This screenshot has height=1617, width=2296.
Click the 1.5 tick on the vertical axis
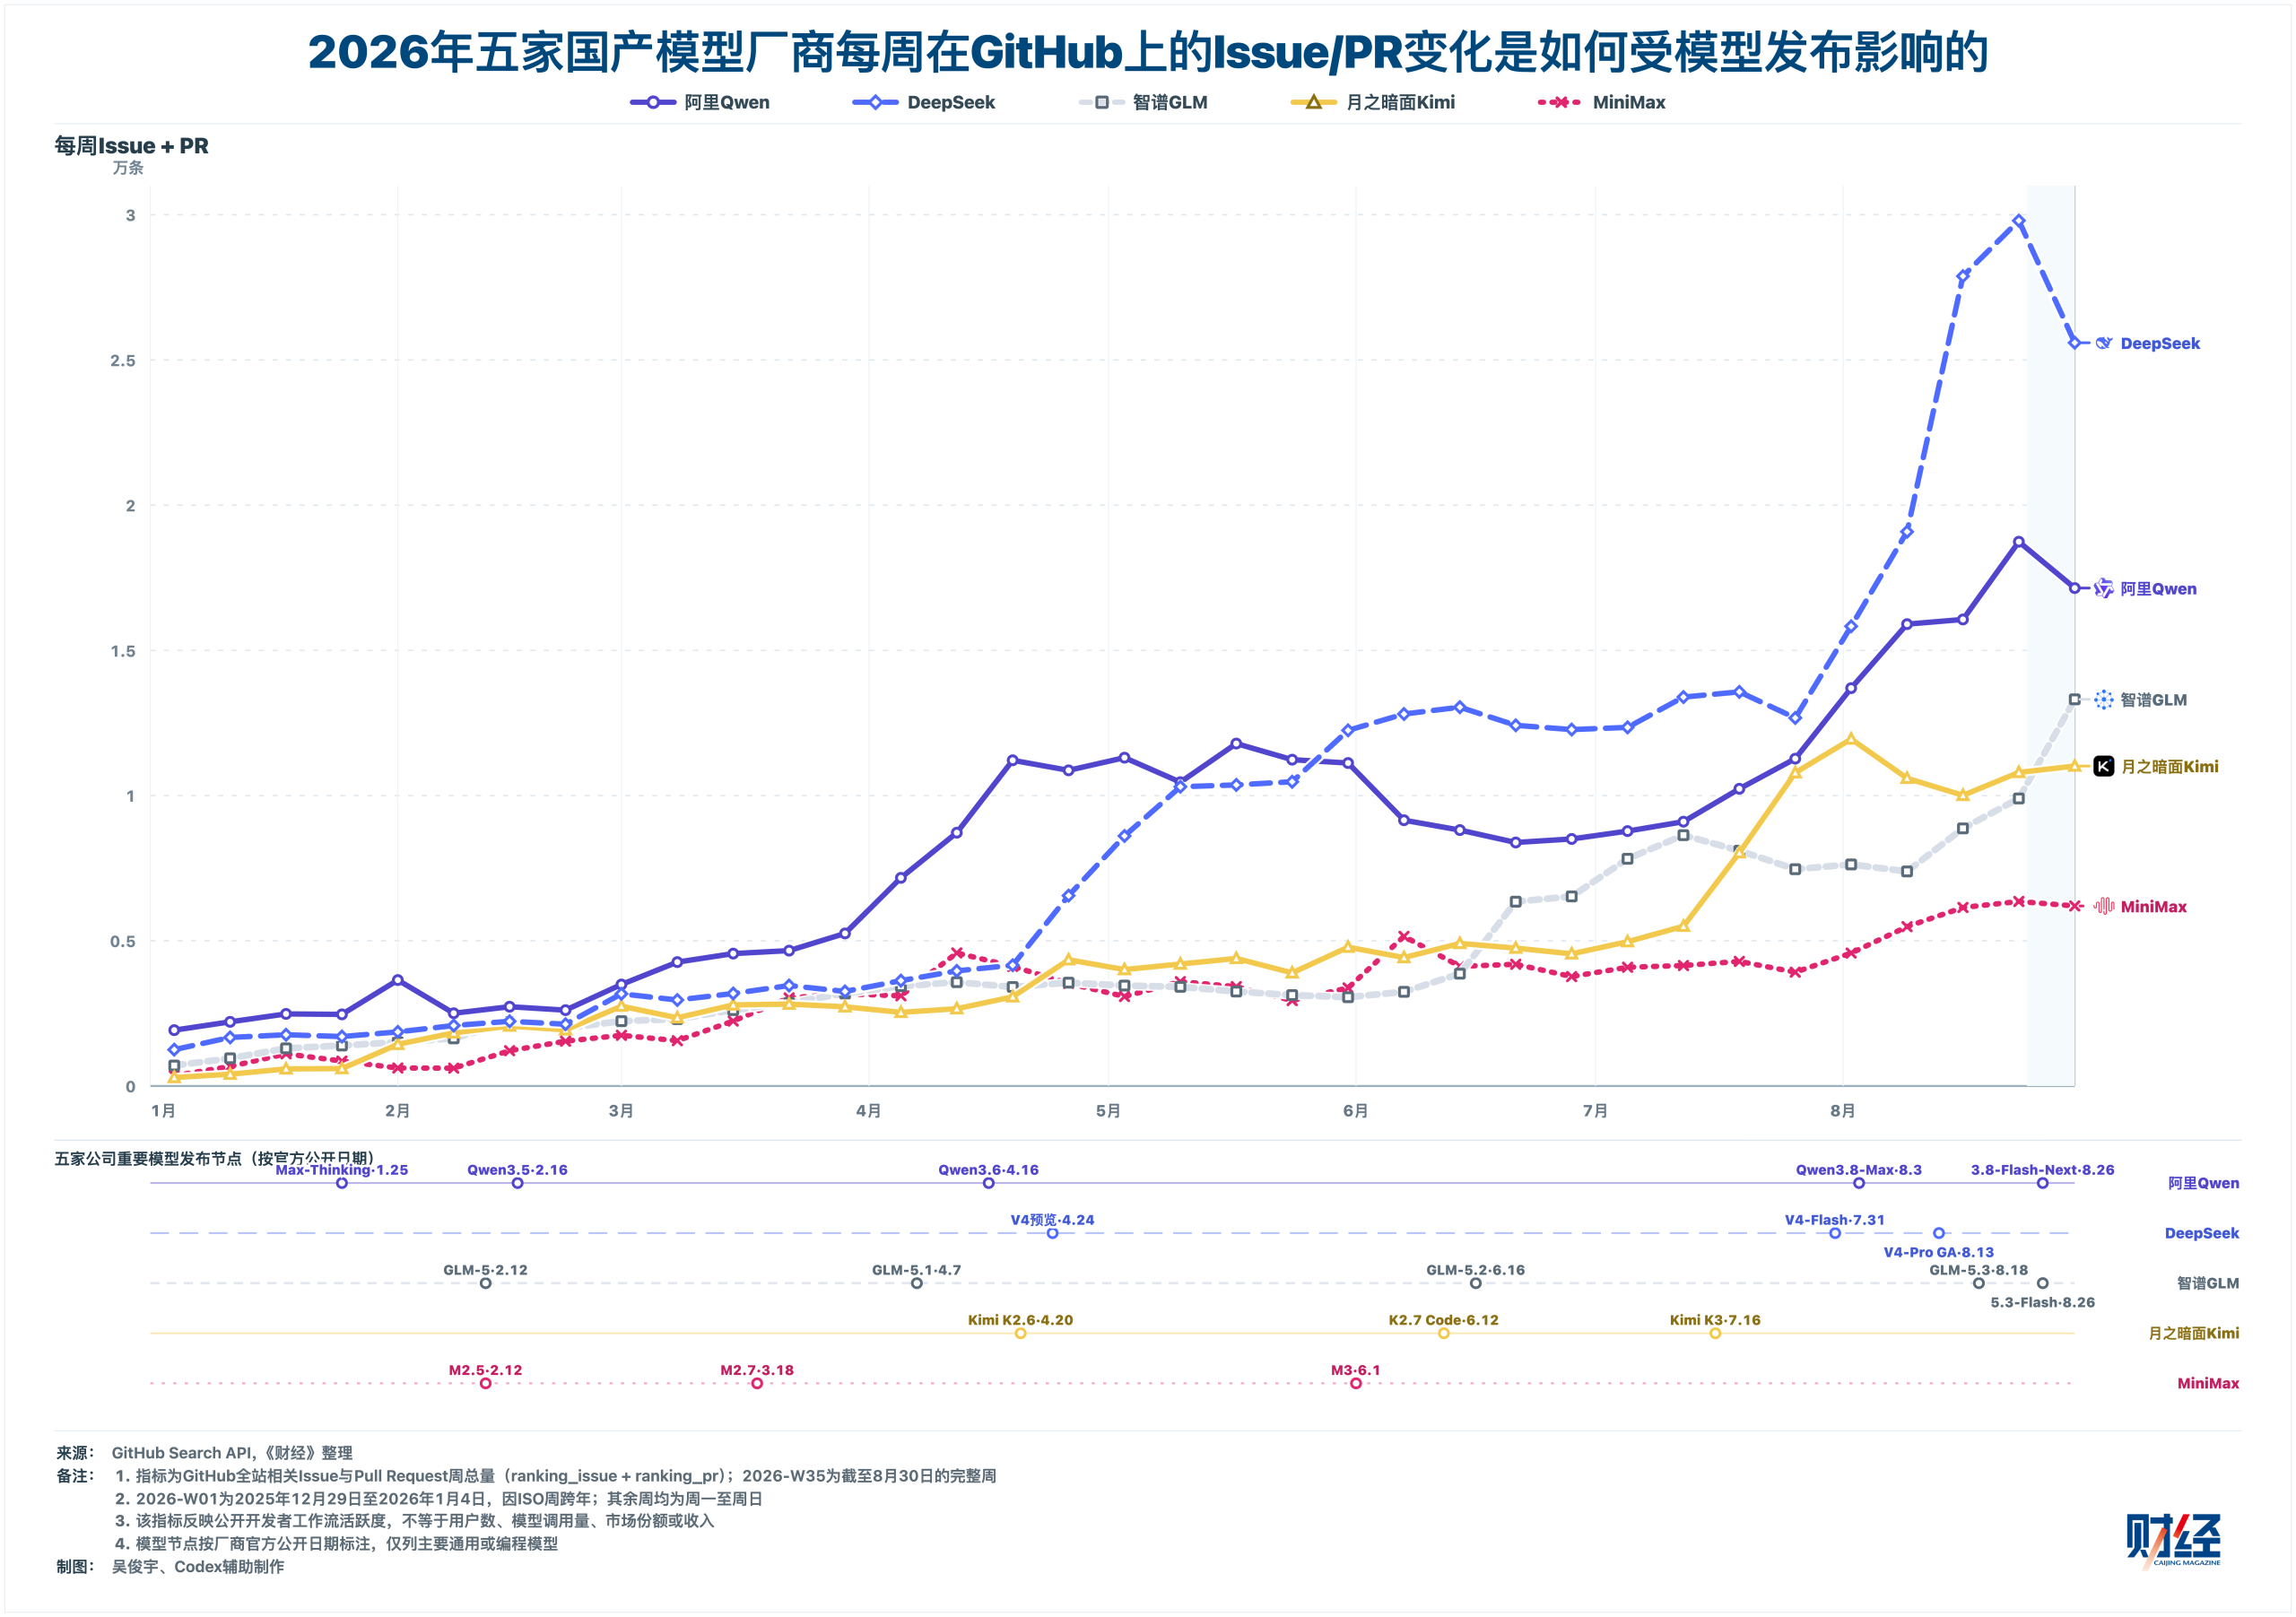tap(123, 651)
